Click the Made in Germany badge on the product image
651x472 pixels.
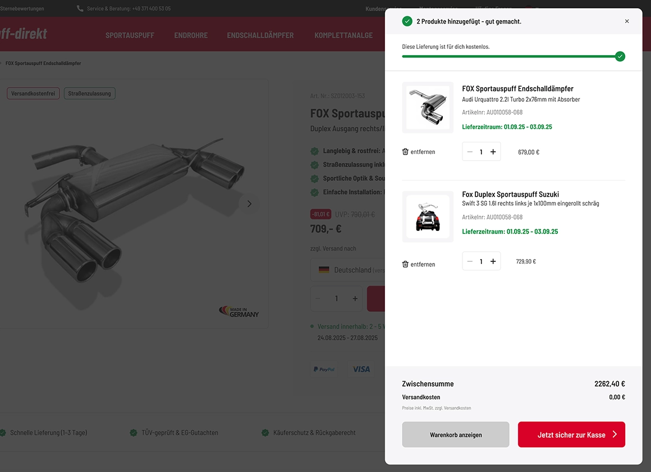coord(239,311)
